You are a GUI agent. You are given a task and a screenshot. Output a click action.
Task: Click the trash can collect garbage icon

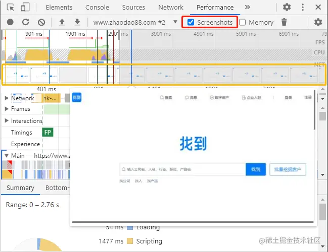pyautogui.click(x=284, y=22)
